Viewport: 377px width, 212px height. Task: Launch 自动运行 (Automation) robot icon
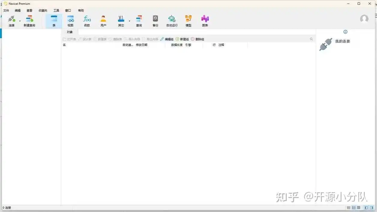[172, 21]
